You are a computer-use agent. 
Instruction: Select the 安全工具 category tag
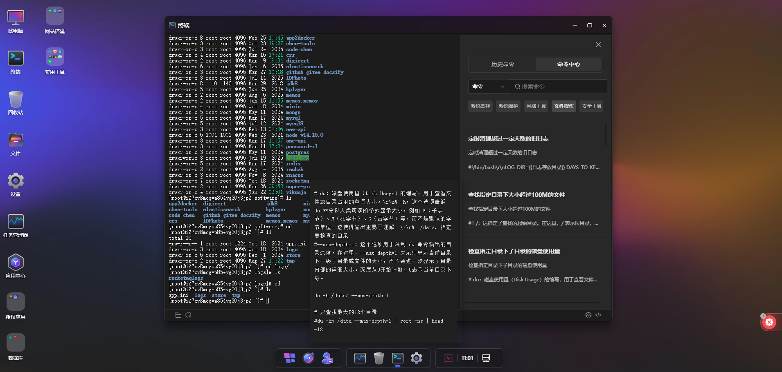(591, 106)
